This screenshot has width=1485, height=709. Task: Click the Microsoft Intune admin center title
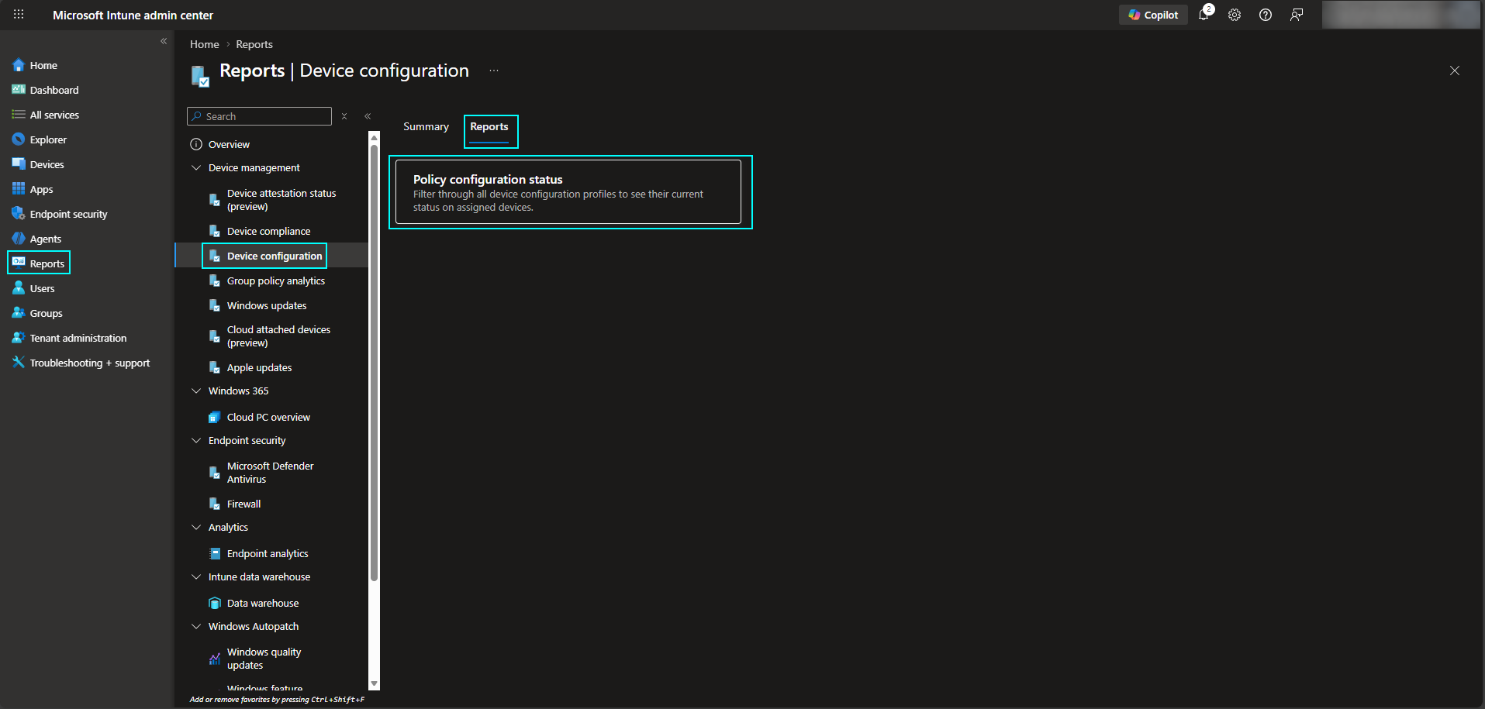(x=133, y=15)
